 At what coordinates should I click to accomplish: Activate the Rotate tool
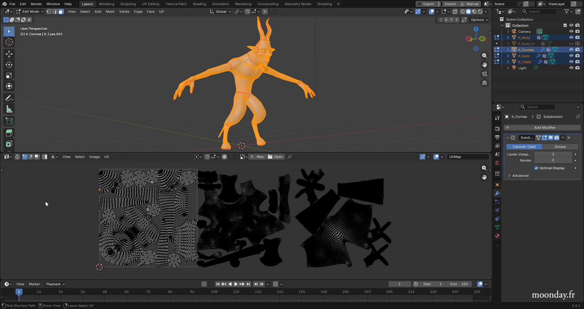(9, 65)
